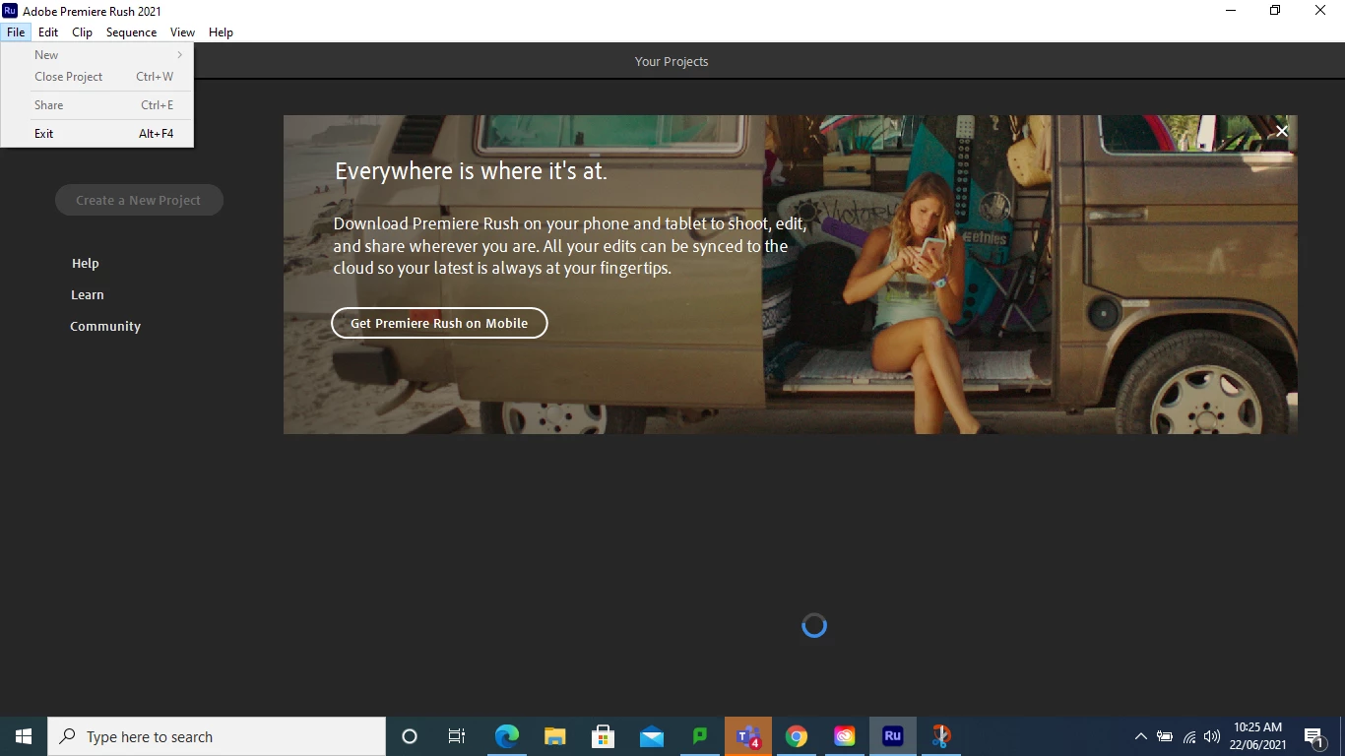1345x756 pixels.
Task: Click the Your Projects heading
Action: (672, 61)
